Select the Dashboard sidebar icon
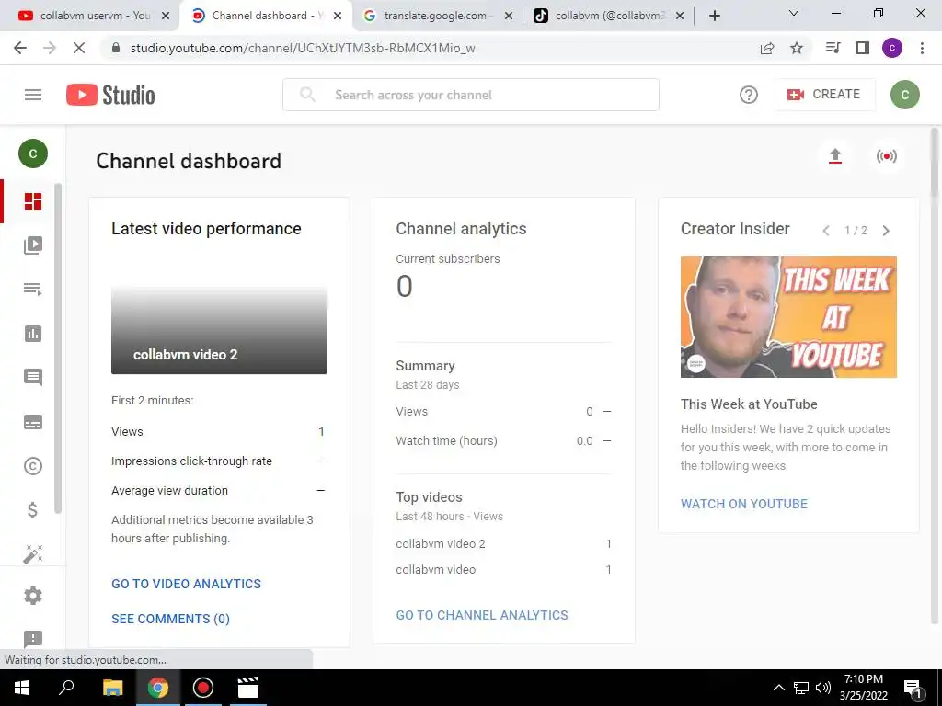The height and width of the screenshot is (706, 942). click(x=33, y=201)
